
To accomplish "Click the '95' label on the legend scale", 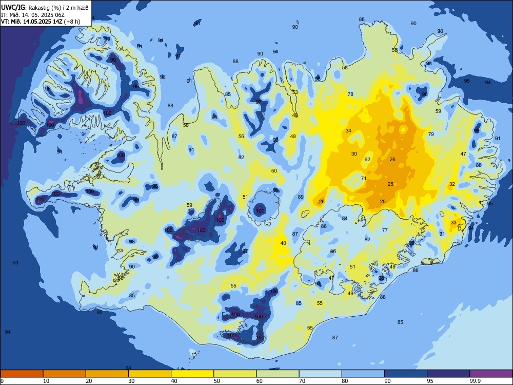I will tap(430, 381).
